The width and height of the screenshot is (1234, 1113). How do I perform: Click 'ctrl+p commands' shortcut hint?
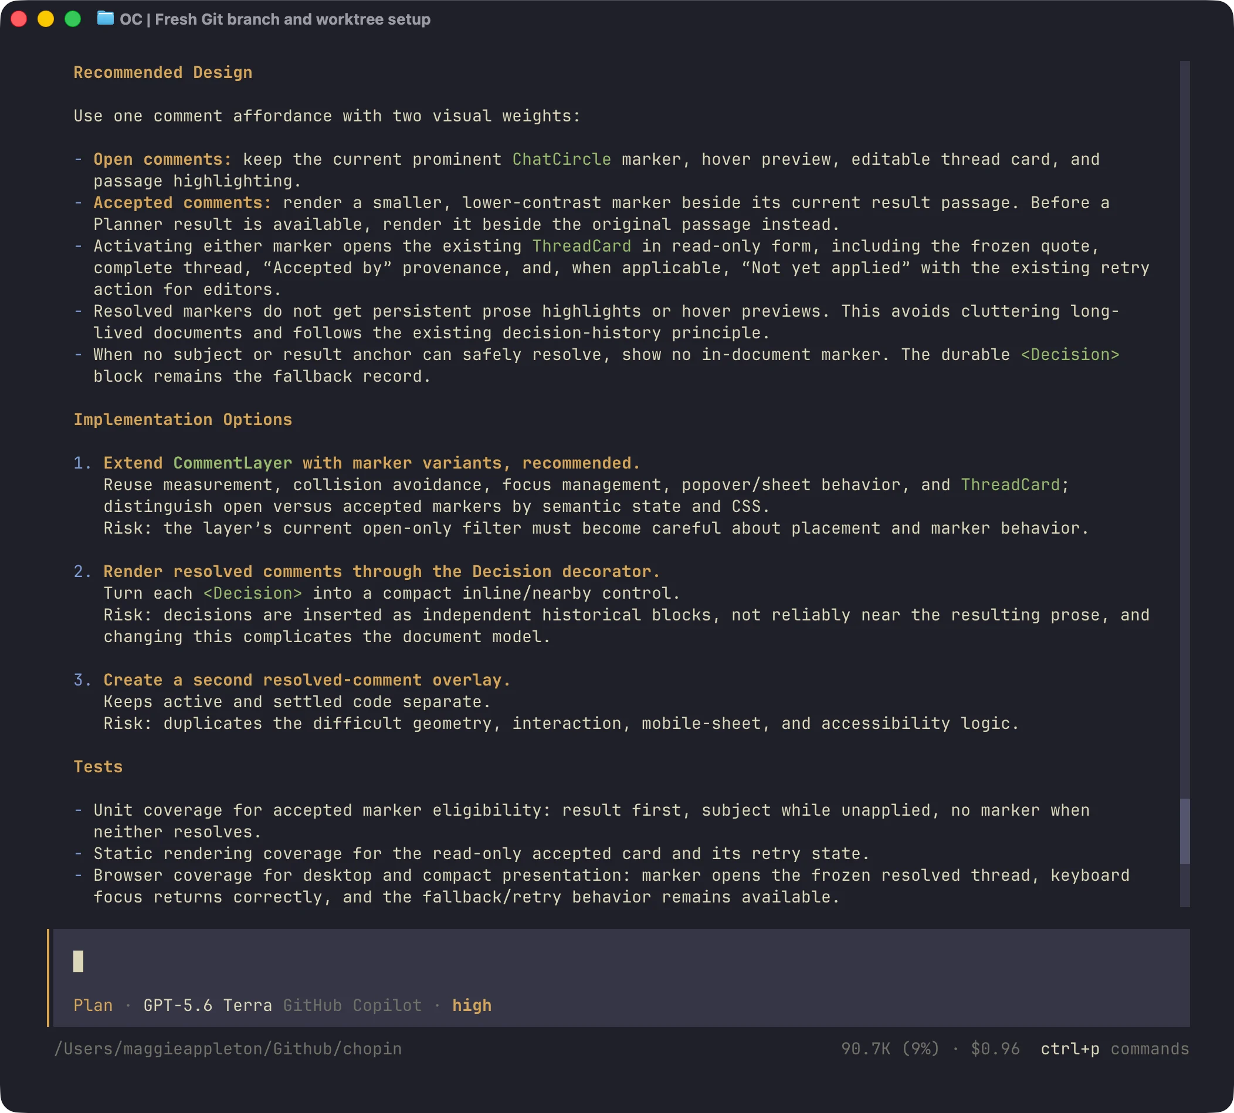(1115, 1048)
